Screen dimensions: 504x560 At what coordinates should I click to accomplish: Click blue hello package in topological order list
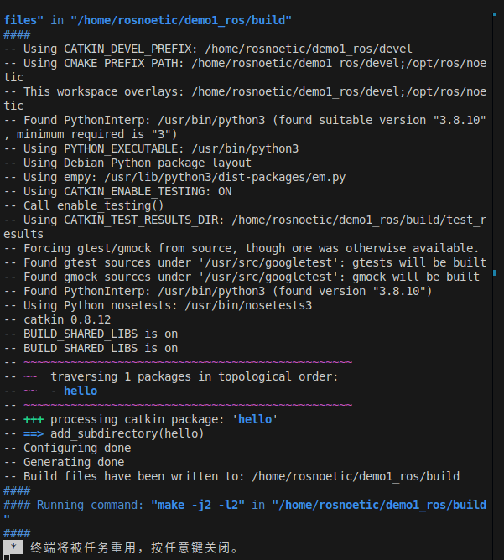81,391
